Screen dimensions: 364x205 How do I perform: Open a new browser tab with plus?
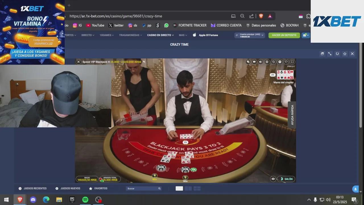[x=69, y=5]
